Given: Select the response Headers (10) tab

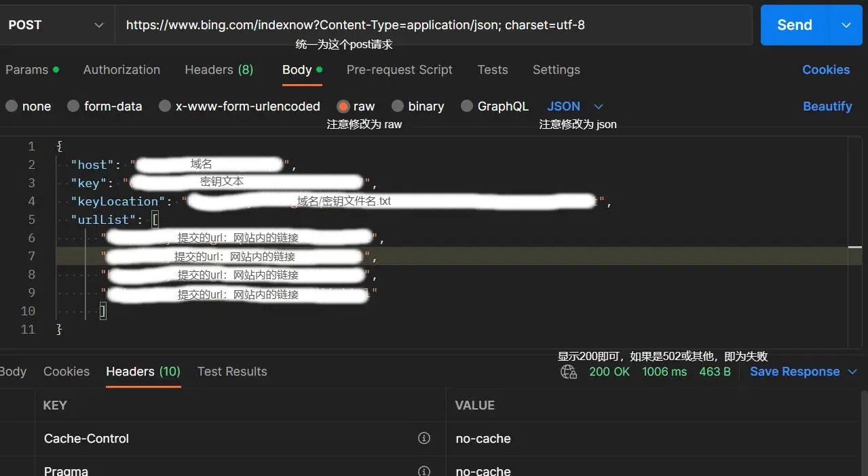Looking at the screenshot, I should pos(143,372).
